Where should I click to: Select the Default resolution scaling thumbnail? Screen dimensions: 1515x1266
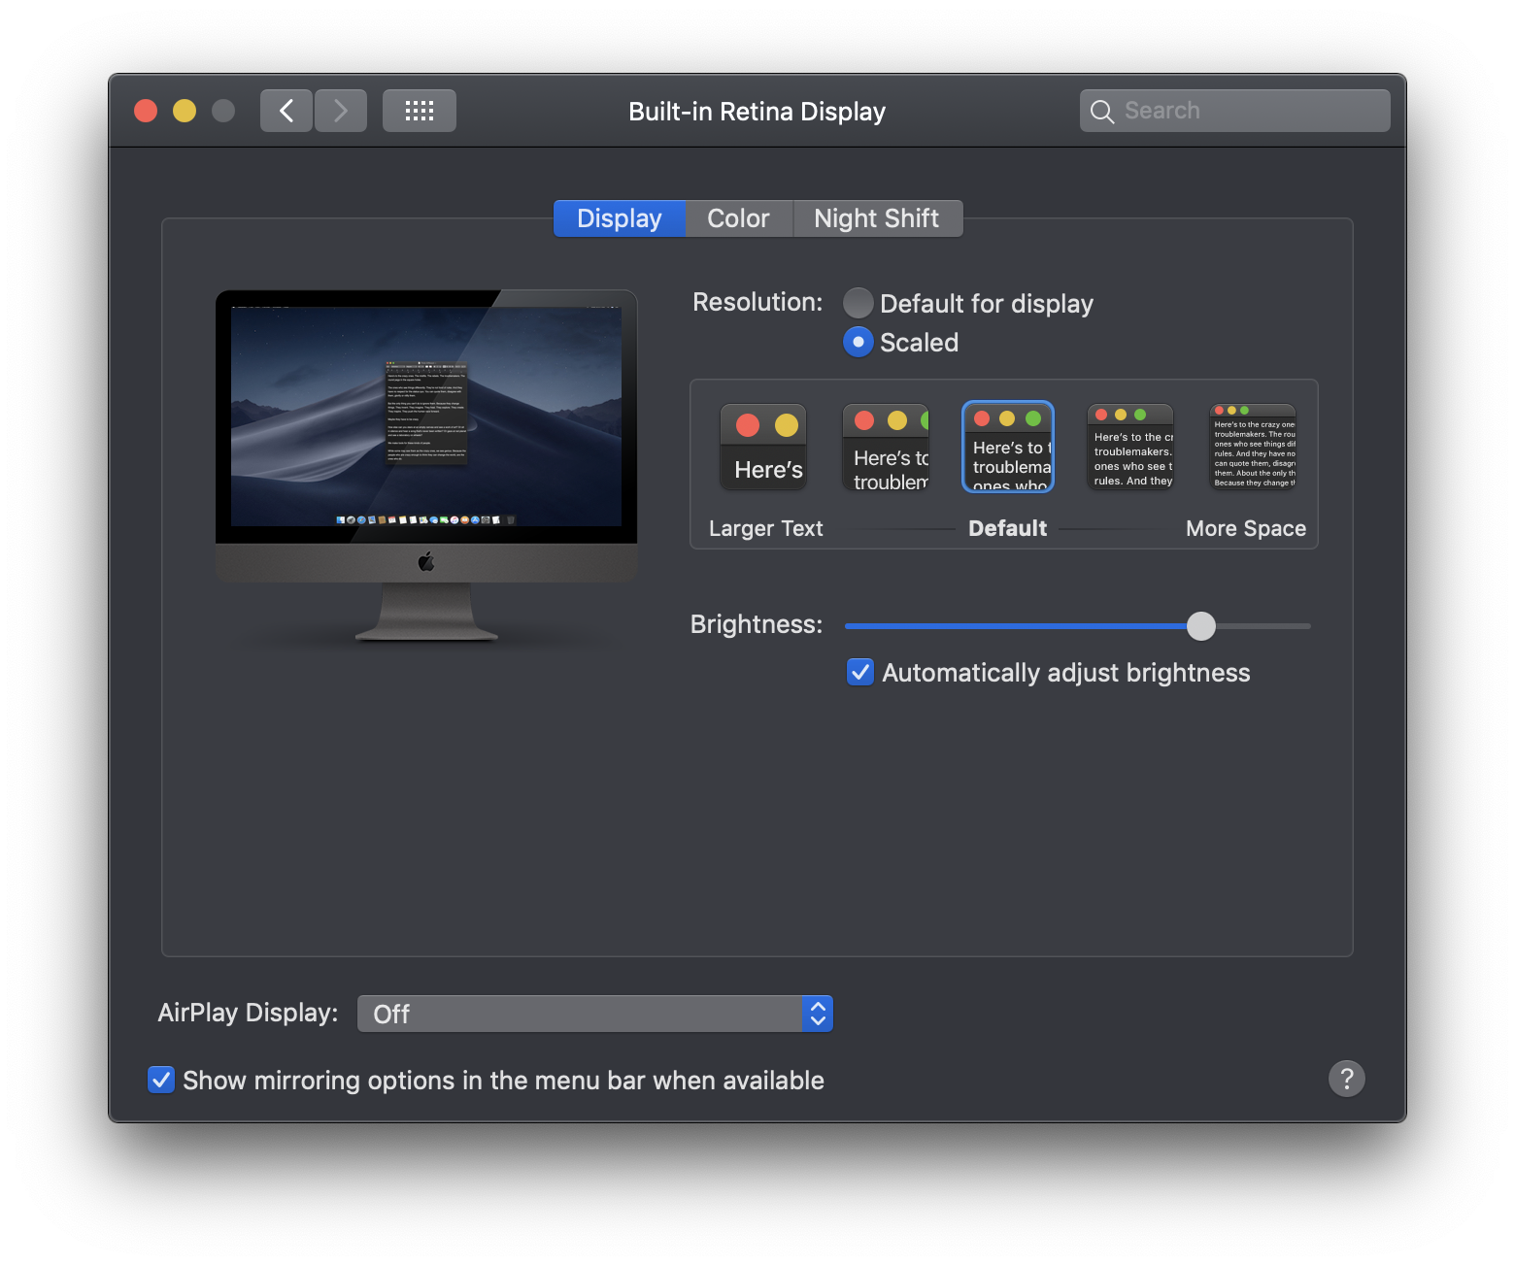(1007, 447)
